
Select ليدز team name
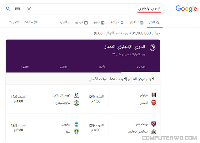click(68, 132)
